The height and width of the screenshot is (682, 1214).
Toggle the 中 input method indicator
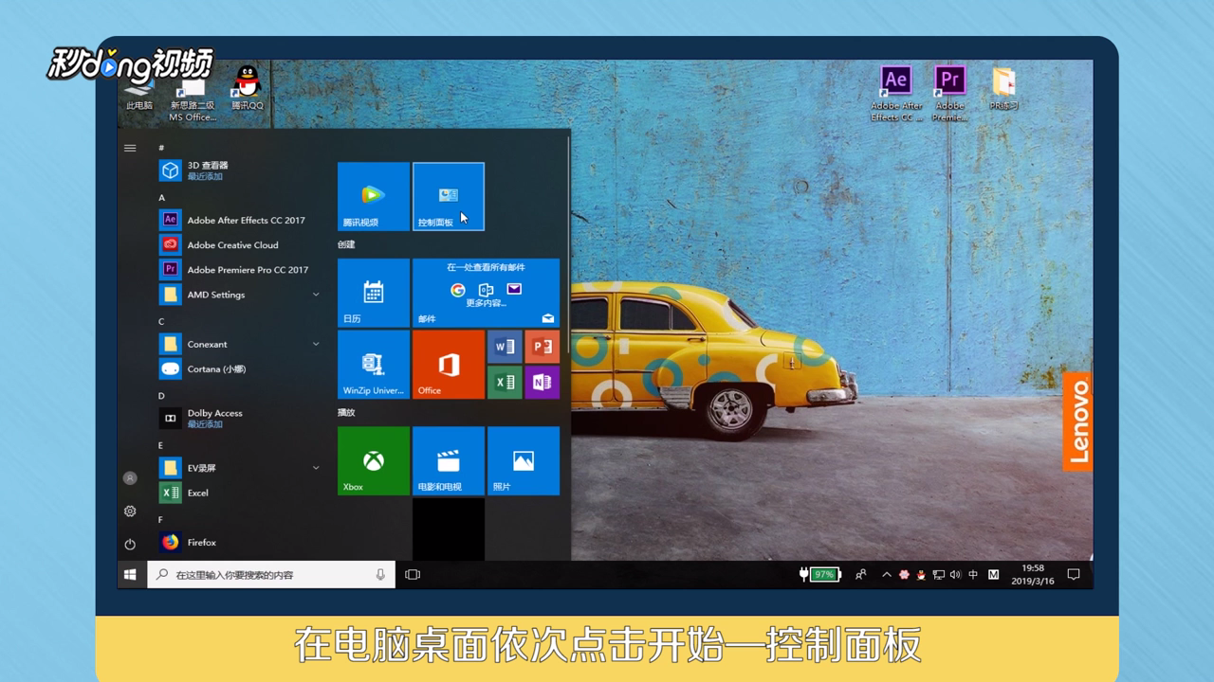click(973, 575)
